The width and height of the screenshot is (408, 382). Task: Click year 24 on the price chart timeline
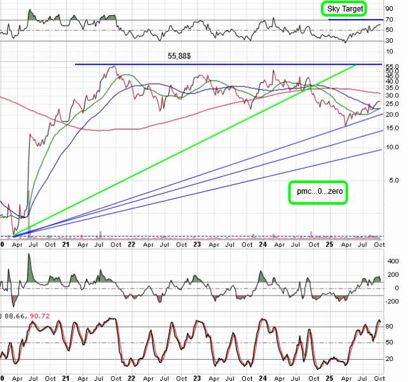(264, 244)
